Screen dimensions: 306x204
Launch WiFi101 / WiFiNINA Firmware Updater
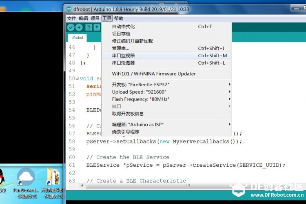166,74
